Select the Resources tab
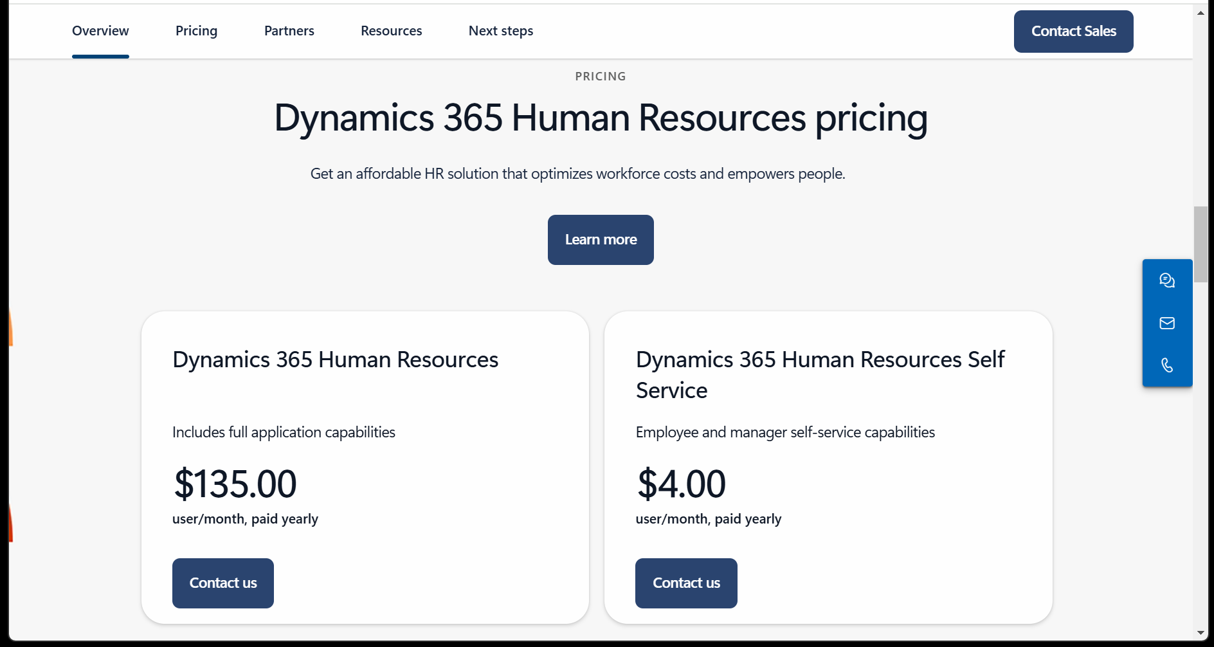 point(391,30)
